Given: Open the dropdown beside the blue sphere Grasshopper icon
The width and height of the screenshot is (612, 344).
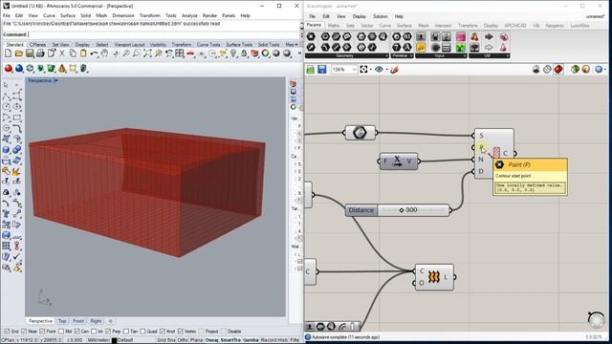Looking at the screenshot, I should [x=605, y=70].
